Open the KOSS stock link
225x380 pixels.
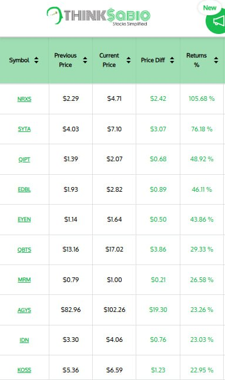pyautogui.click(x=24, y=370)
